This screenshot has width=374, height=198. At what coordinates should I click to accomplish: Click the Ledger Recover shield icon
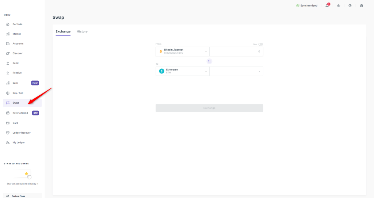pos(8,133)
